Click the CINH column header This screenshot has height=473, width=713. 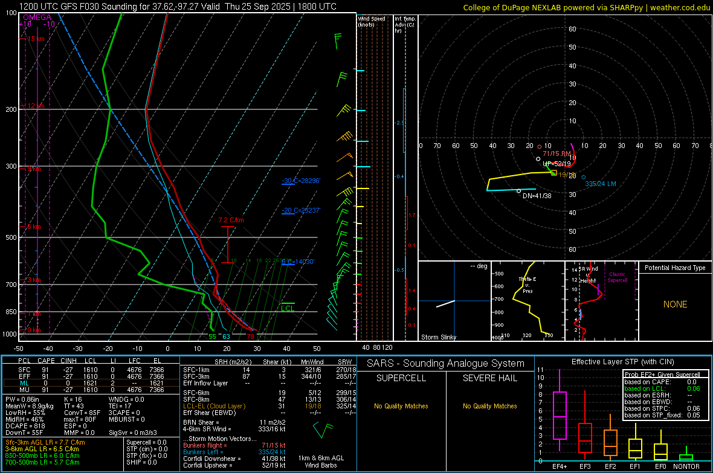pos(69,361)
